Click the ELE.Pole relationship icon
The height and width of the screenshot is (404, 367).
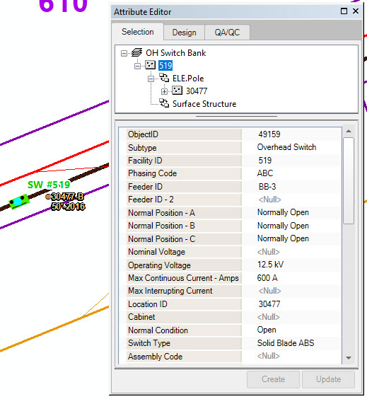coord(164,78)
